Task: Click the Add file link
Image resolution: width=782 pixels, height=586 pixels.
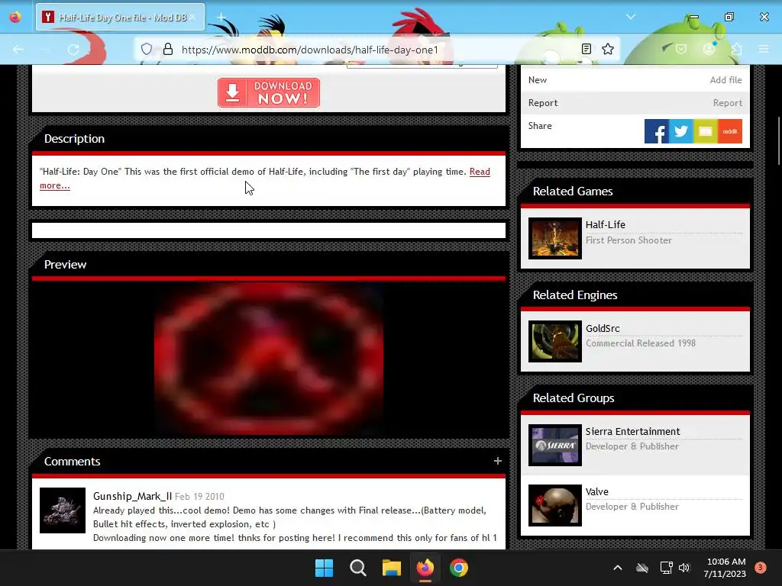Action: tap(725, 79)
